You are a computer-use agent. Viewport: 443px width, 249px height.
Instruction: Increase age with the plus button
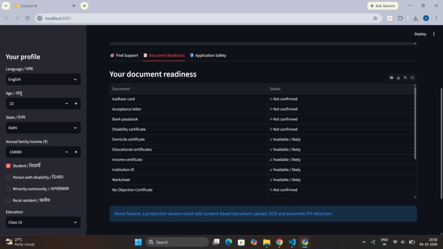click(x=76, y=104)
